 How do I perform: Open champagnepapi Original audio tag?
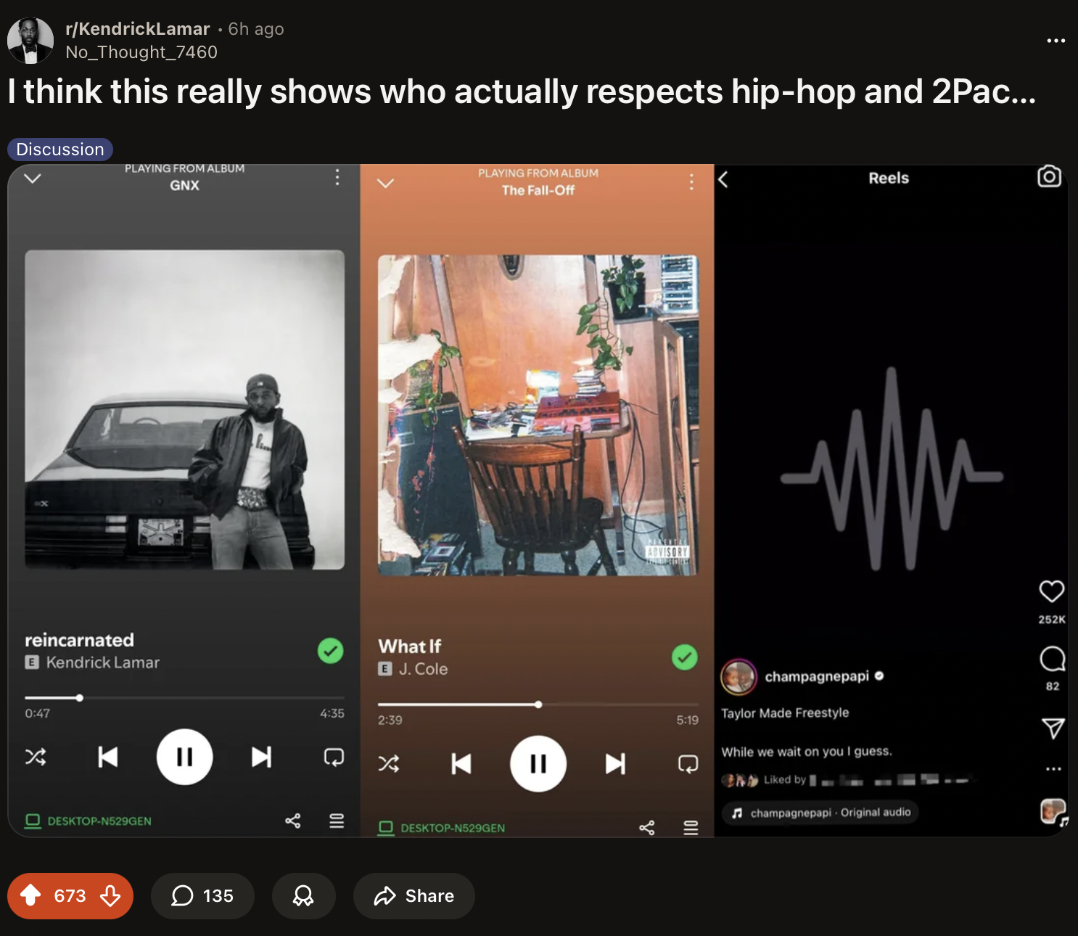pos(822,813)
